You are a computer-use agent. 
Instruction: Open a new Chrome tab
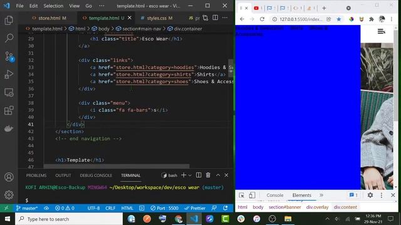click(x=324, y=8)
